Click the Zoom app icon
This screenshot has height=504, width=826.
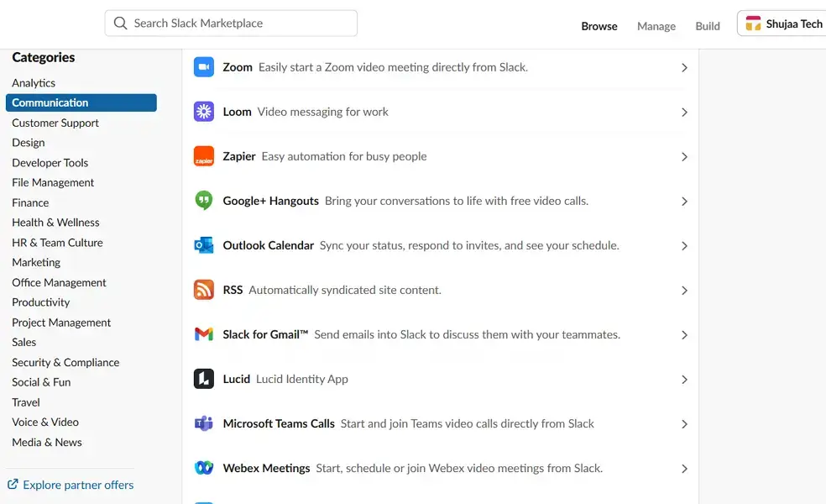tap(204, 67)
